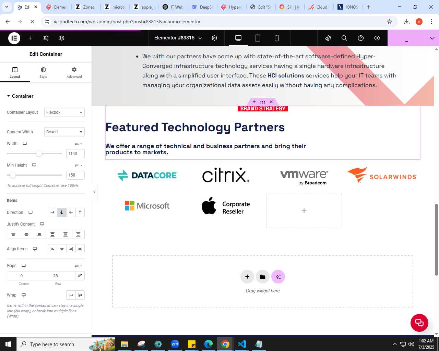Open the Finder search icon

[x=344, y=38]
